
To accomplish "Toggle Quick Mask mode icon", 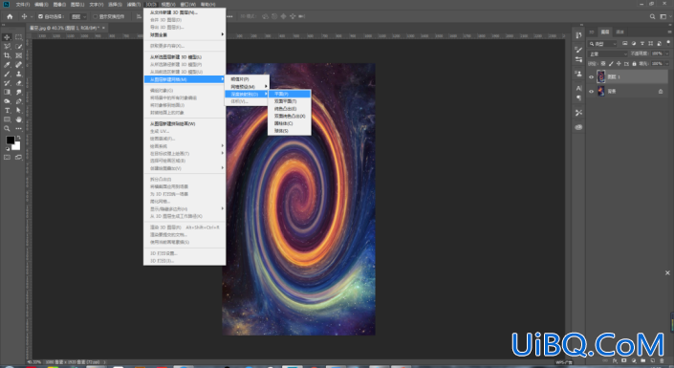I will 7,158.
